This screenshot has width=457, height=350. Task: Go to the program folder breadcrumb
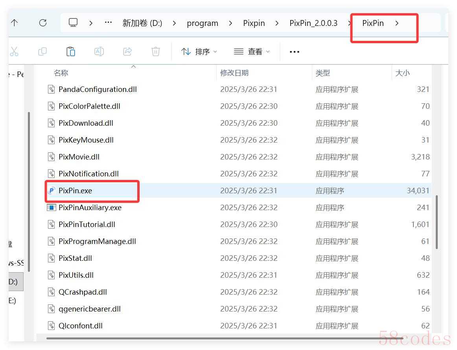(202, 23)
